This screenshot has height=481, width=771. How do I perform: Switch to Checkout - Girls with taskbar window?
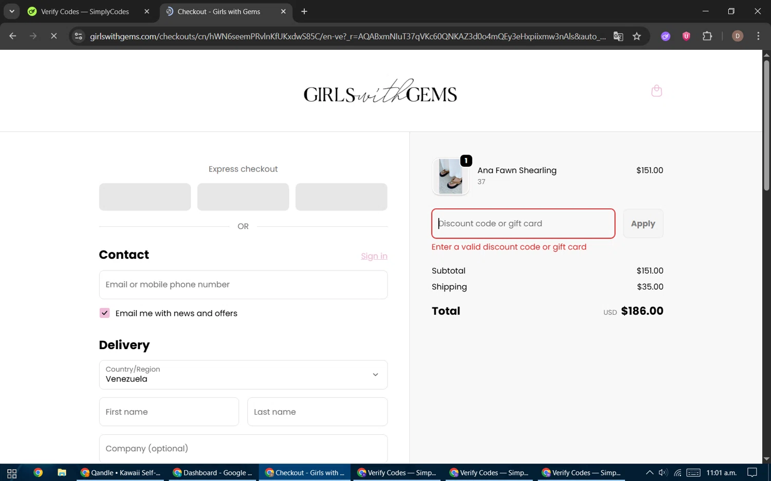[305, 473]
